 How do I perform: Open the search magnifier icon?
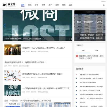click(x=104, y=5)
